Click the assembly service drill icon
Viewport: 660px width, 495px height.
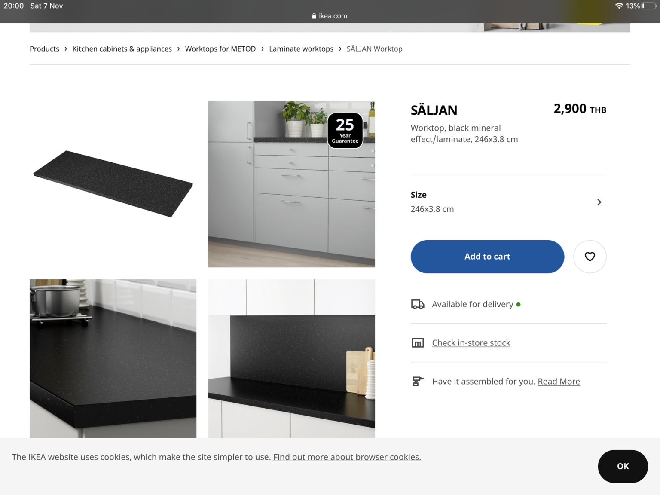click(x=418, y=381)
